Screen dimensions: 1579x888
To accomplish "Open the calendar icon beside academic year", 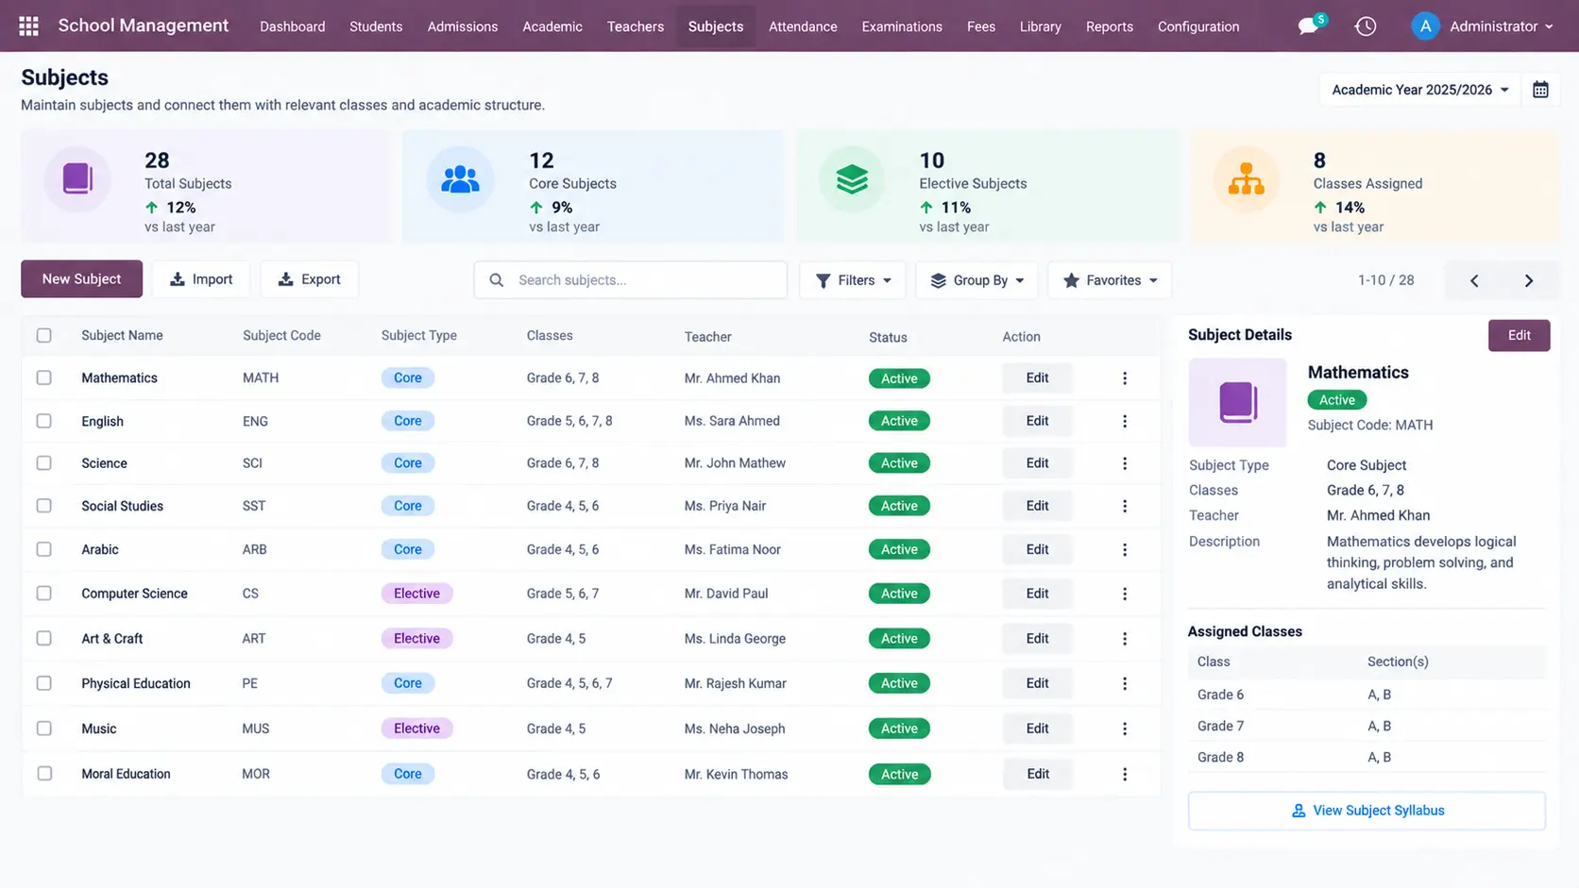I will (x=1540, y=90).
